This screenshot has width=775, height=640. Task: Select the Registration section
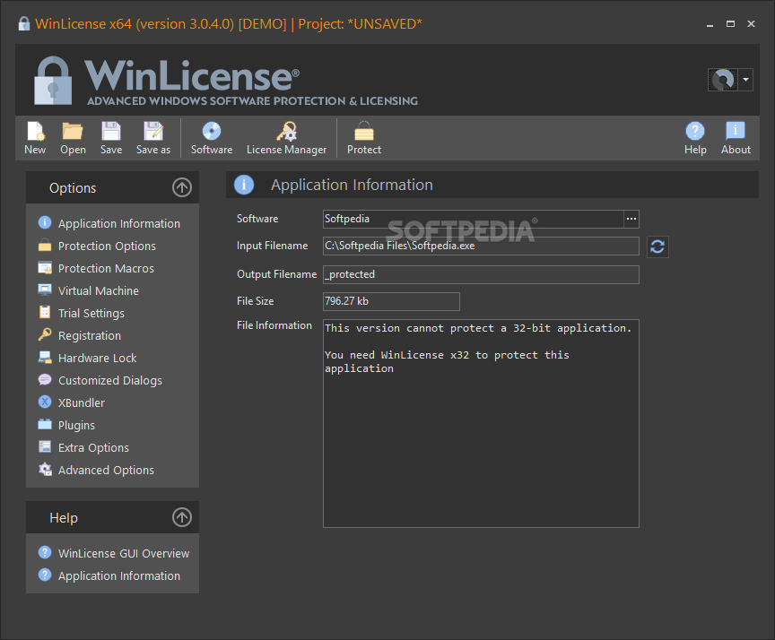tap(90, 336)
